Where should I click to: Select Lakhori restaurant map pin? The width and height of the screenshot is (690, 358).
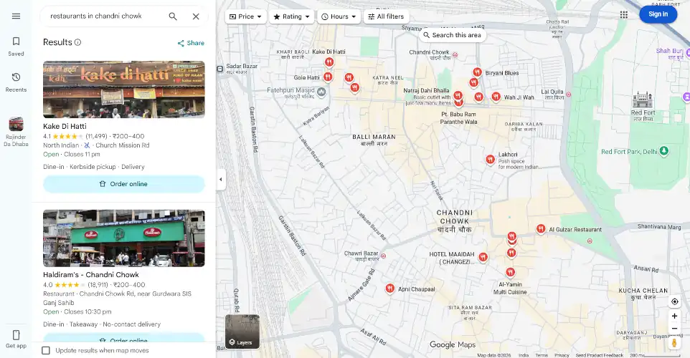pos(490,160)
